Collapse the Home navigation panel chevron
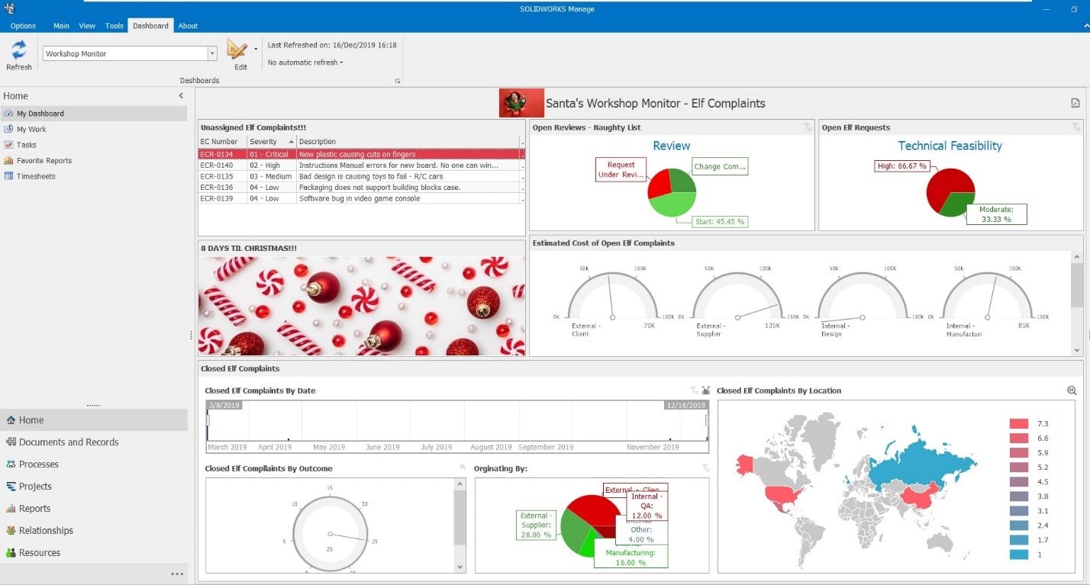This screenshot has height=585, width=1090. point(181,96)
